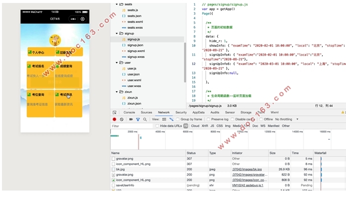Open VM10242 asdebug.js:1 initiator link

click(x=247, y=185)
